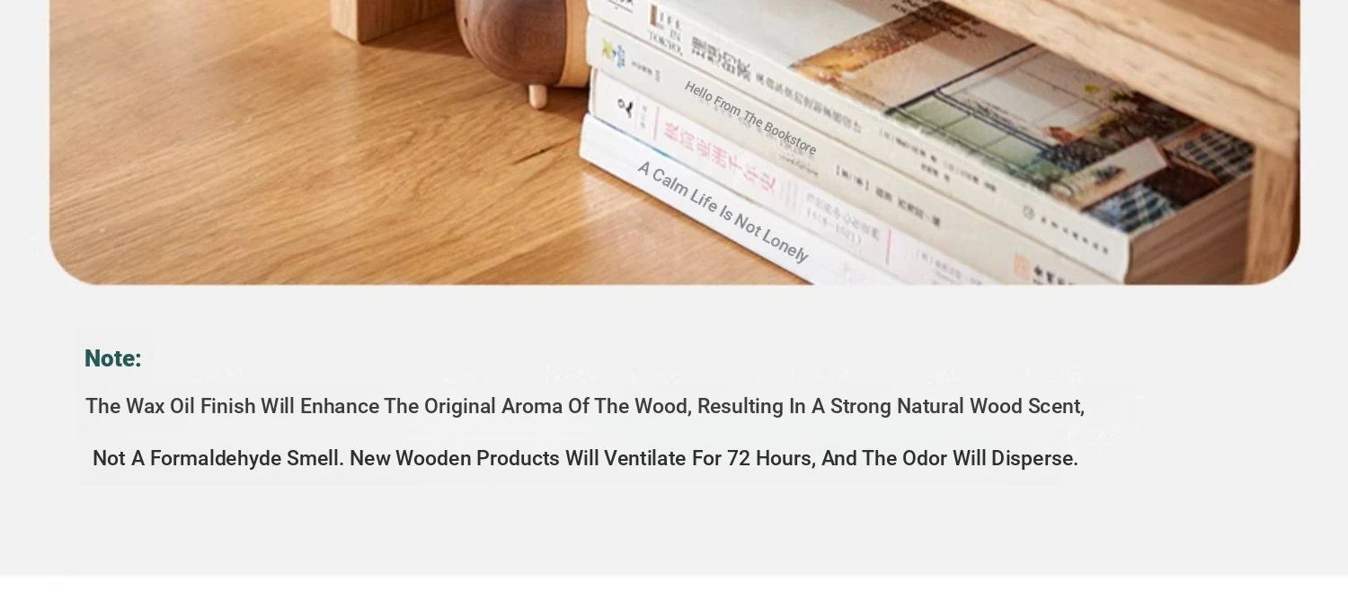
Task: Click "The Odor Will Disperse" phrase
Action: [971, 459]
